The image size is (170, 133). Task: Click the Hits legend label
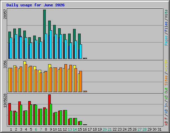pyautogui.click(x=166, y=14)
